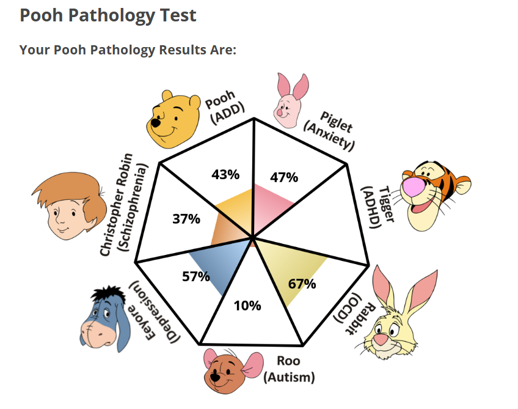Click the 43% value in Pooh section
This screenshot has height=409, width=518.
(x=225, y=175)
